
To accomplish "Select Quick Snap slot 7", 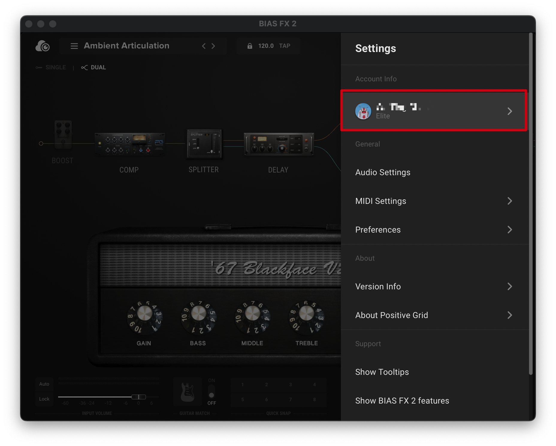I will click(291, 400).
